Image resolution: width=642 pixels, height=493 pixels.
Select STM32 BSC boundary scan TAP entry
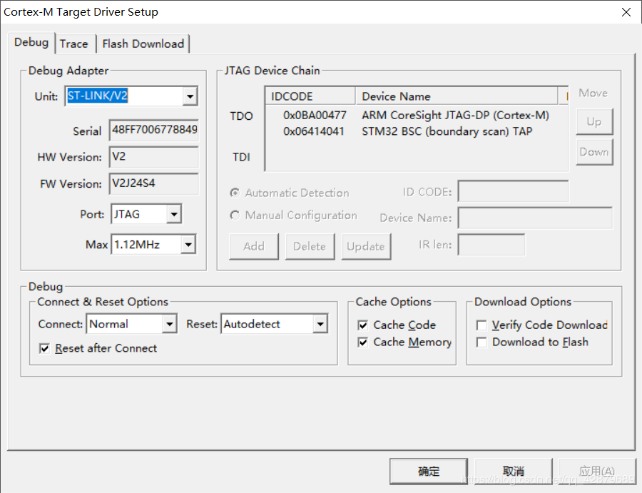click(x=447, y=131)
